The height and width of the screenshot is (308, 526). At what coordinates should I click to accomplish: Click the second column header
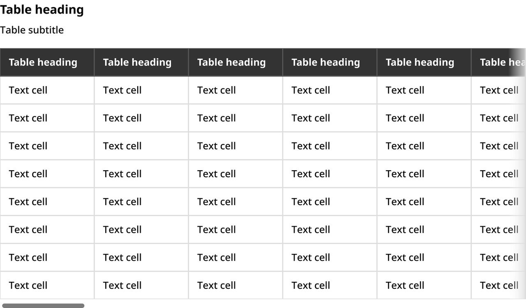137,62
